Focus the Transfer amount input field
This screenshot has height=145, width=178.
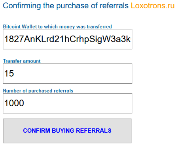coord(68,73)
